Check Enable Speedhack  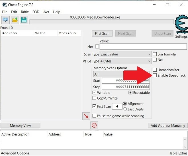coord(155,75)
